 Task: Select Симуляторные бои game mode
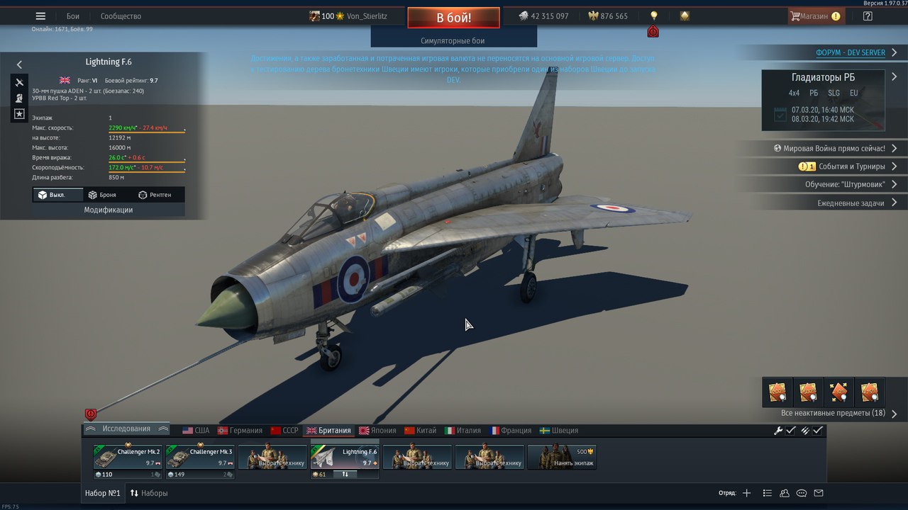coord(453,41)
